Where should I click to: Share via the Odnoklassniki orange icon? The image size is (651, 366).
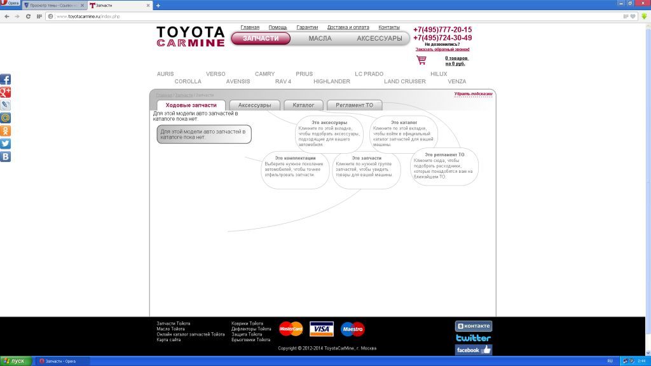click(5, 131)
